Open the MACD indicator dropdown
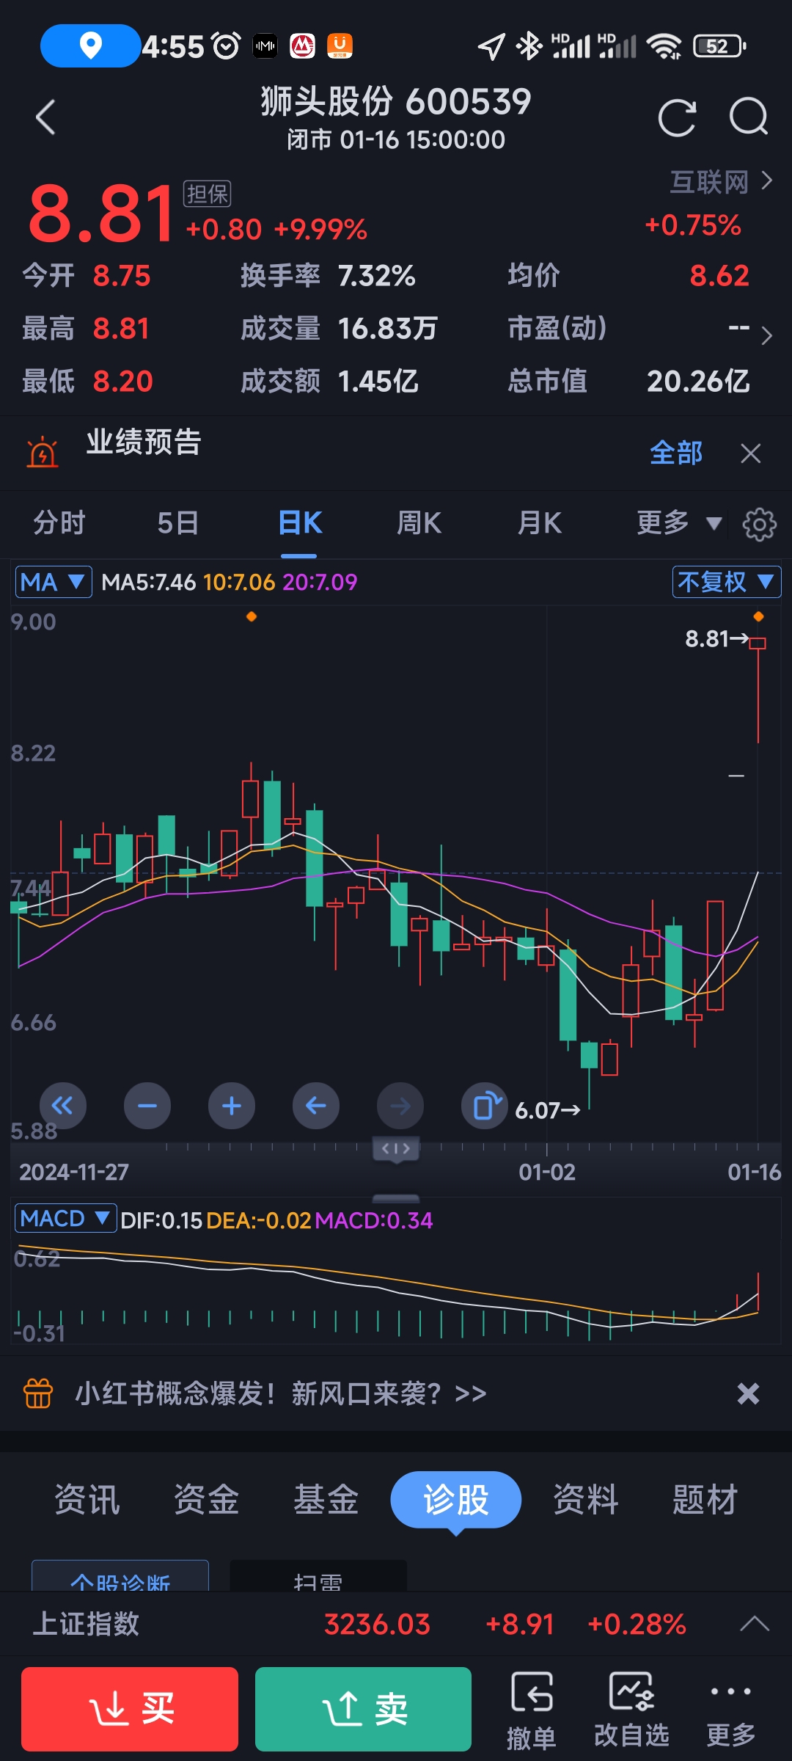The image size is (792, 1761). pos(65,1218)
